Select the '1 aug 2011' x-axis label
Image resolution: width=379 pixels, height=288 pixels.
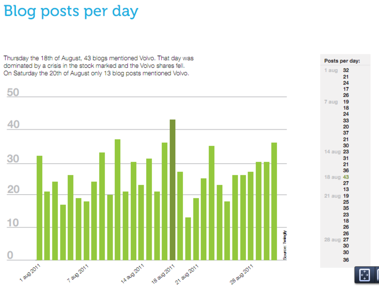pos(30,273)
